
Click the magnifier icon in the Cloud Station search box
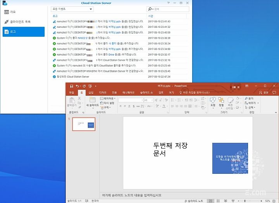(150, 9)
